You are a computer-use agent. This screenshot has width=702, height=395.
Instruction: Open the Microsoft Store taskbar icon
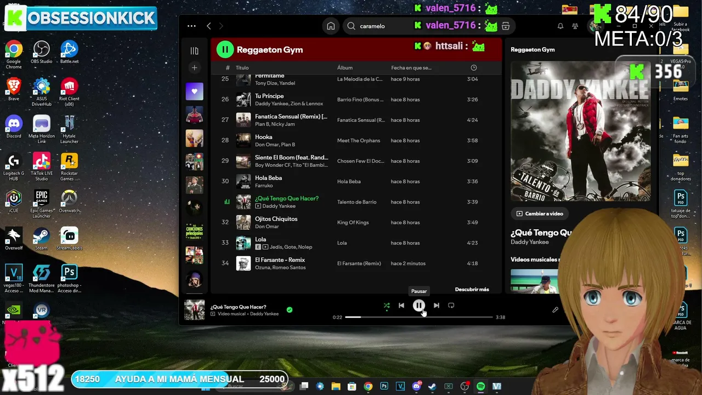352,386
